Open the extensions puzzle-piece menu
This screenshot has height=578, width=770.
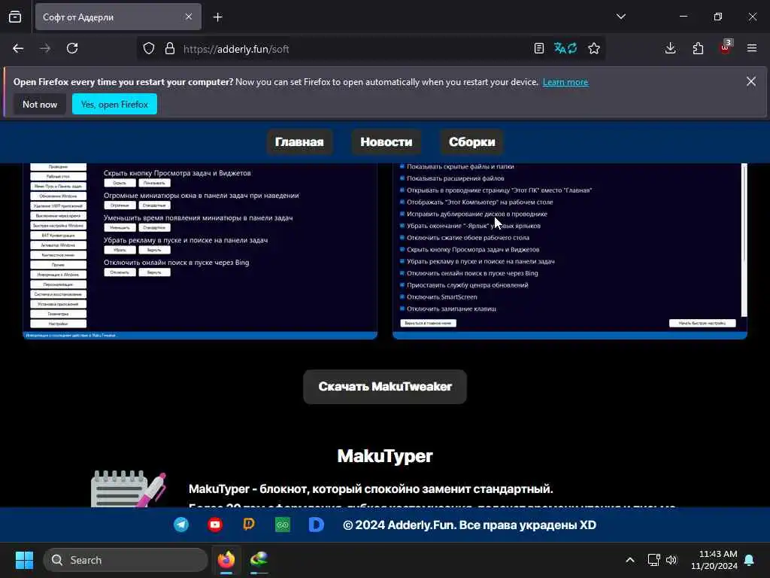pyautogui.click(x=698, y=48)
